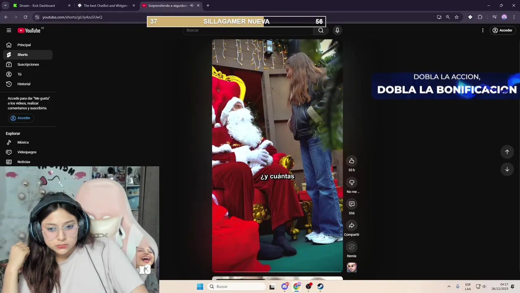
Task: Open Task View on the taskbar
Action: pos(272,286)
